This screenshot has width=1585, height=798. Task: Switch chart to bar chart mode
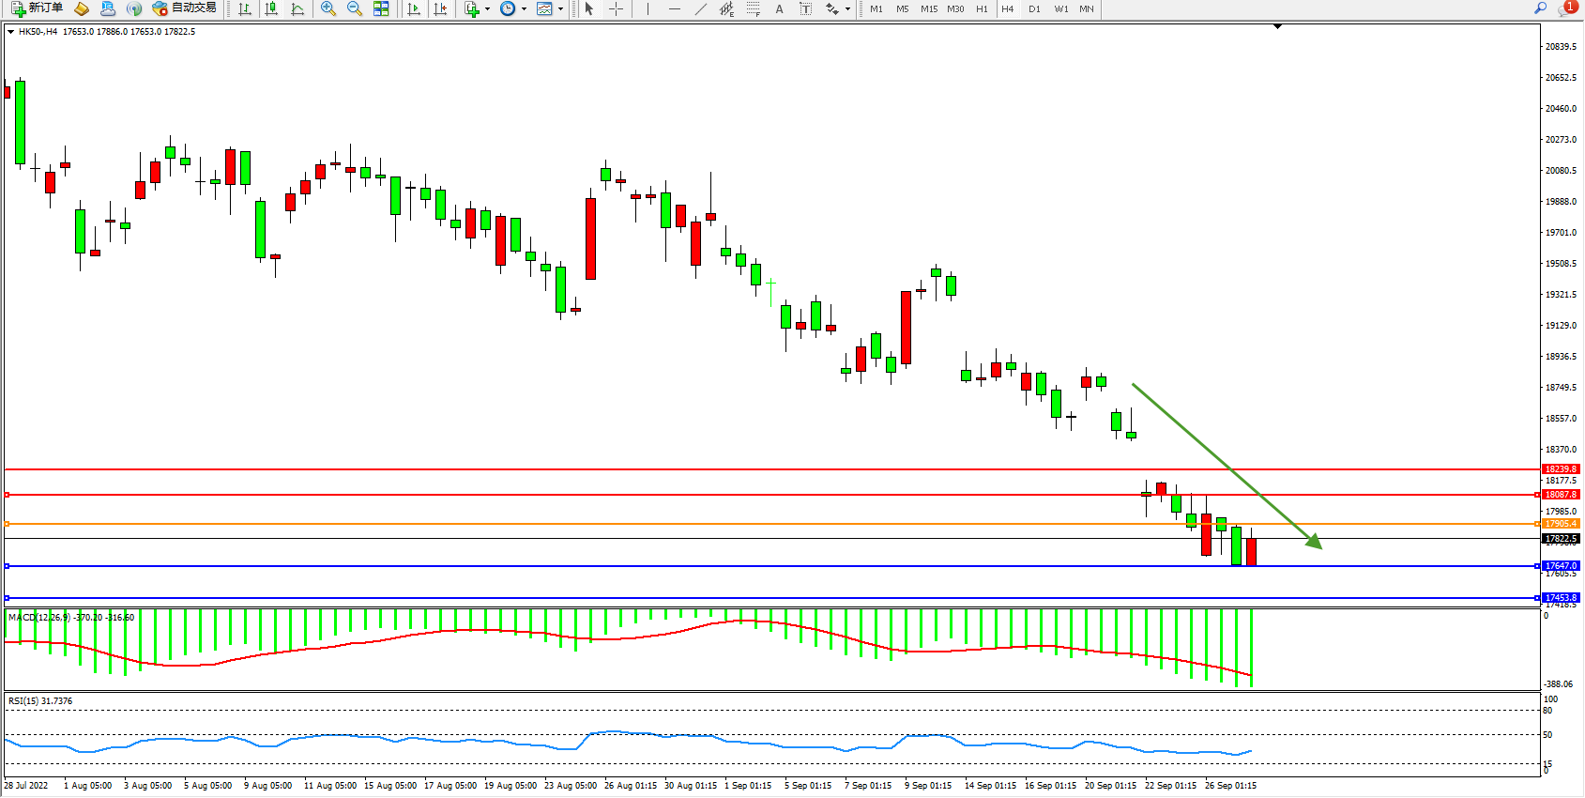pyautogui.click(x=245, y=8)
